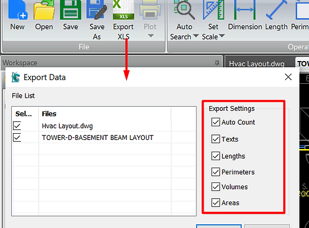Click the Set Scale ruler icon

pyautogui.click(x=213, y=10)
